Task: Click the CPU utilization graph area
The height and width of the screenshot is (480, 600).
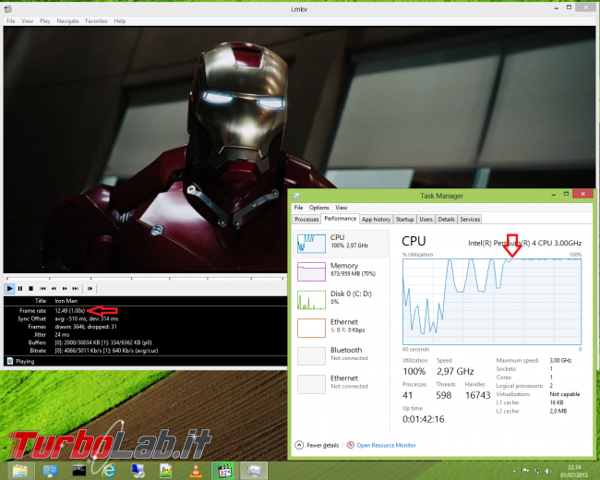Action: [492, 302]
